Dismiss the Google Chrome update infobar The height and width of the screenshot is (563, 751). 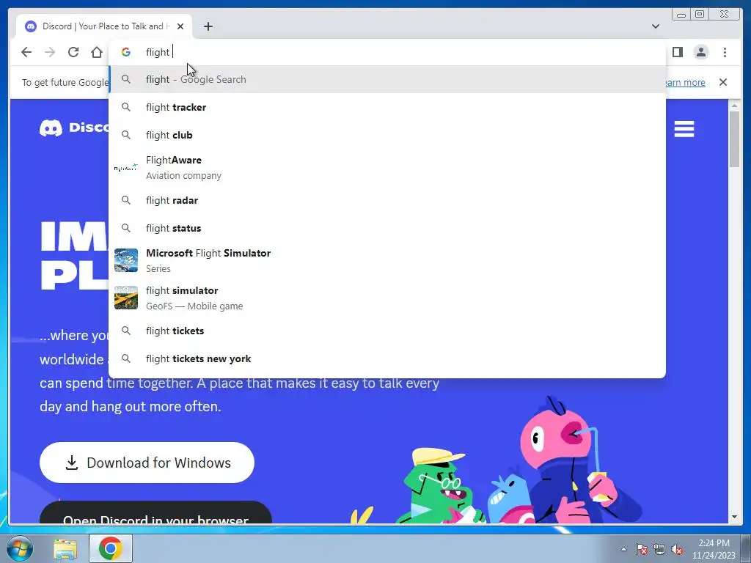722,82
